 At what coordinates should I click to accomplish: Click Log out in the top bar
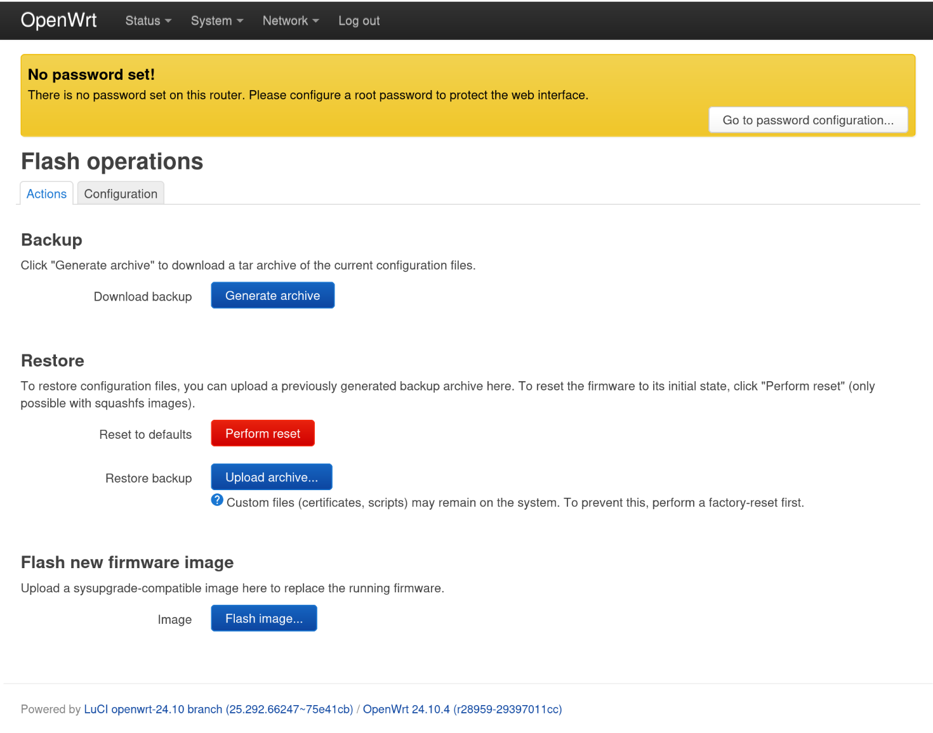(x=359, y=21)
